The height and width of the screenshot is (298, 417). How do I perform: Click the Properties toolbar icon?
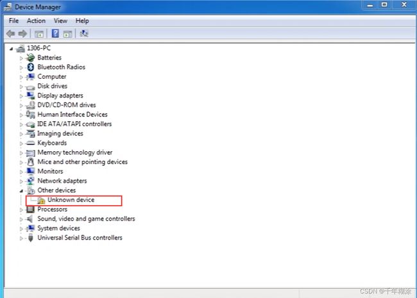pos(67,34)
